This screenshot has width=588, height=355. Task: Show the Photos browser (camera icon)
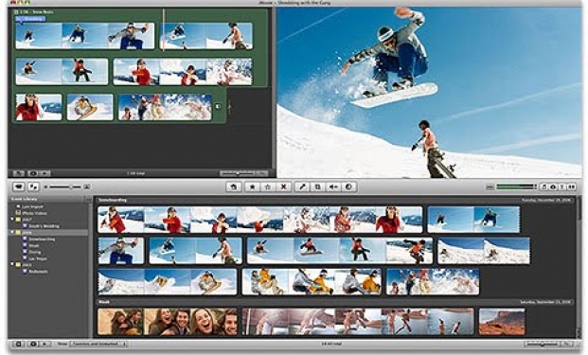pos(553,186)
